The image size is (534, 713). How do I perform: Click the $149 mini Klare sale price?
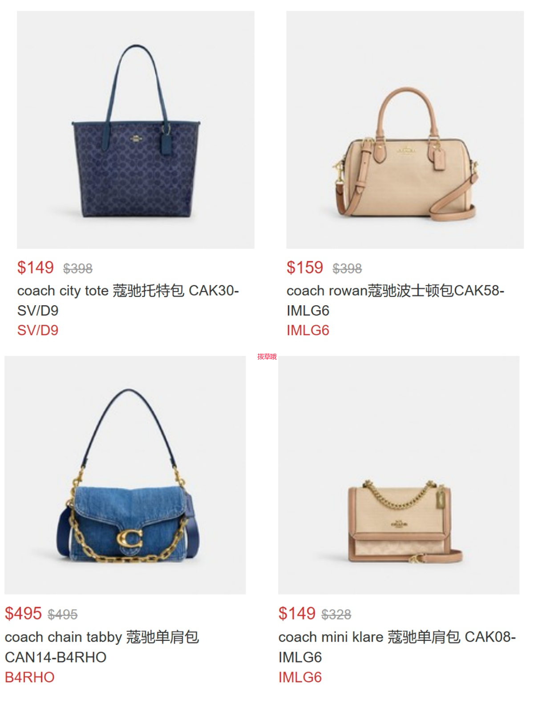point(297,614)
